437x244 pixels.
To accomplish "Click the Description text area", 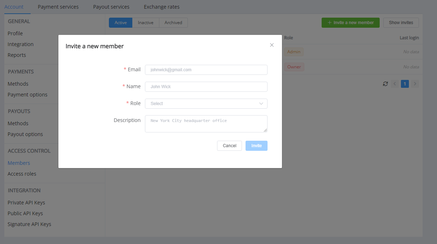I will click(x=206, y=124).
